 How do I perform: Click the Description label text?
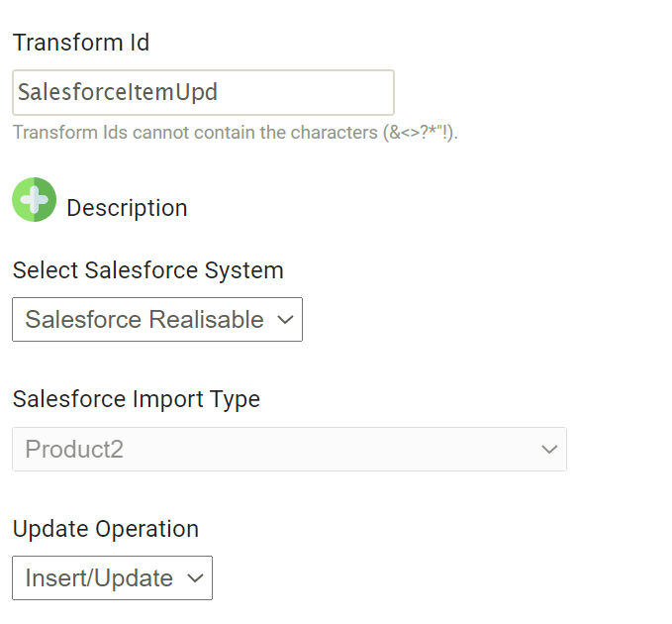(x=127, y=208)
